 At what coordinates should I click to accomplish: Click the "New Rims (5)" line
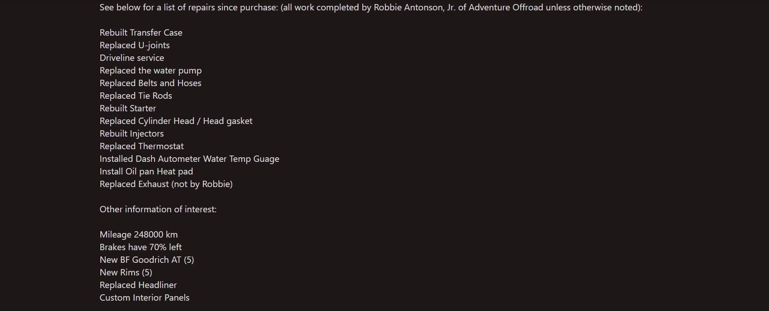coord(126,272)
